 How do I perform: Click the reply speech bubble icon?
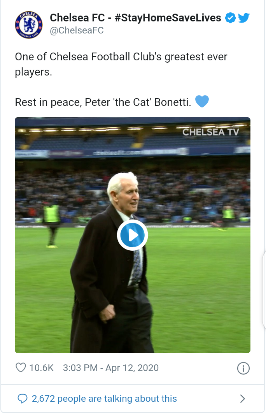tap(23, 399)
